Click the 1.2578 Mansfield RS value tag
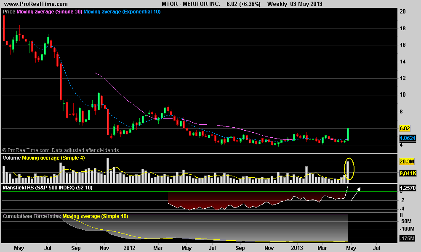The image size is (421, 252). 407,187
